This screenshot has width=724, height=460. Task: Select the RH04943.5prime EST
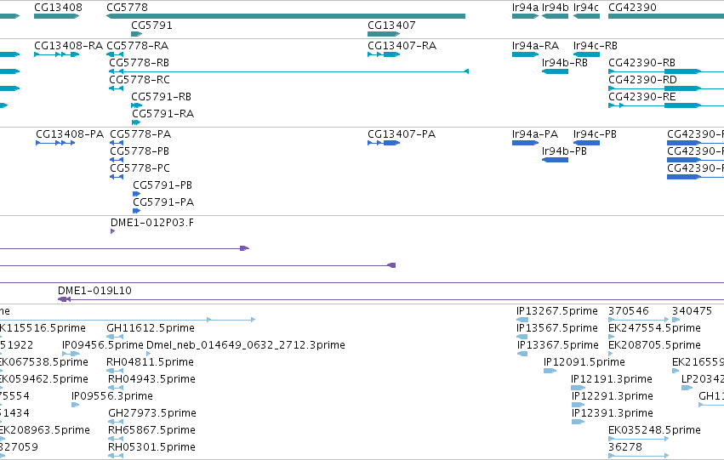click(116, 388)
